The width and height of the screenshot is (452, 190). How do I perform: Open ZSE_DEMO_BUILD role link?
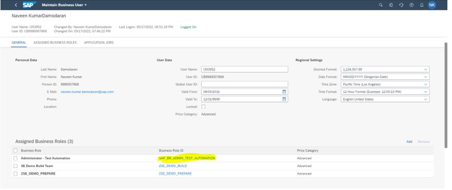173,166
